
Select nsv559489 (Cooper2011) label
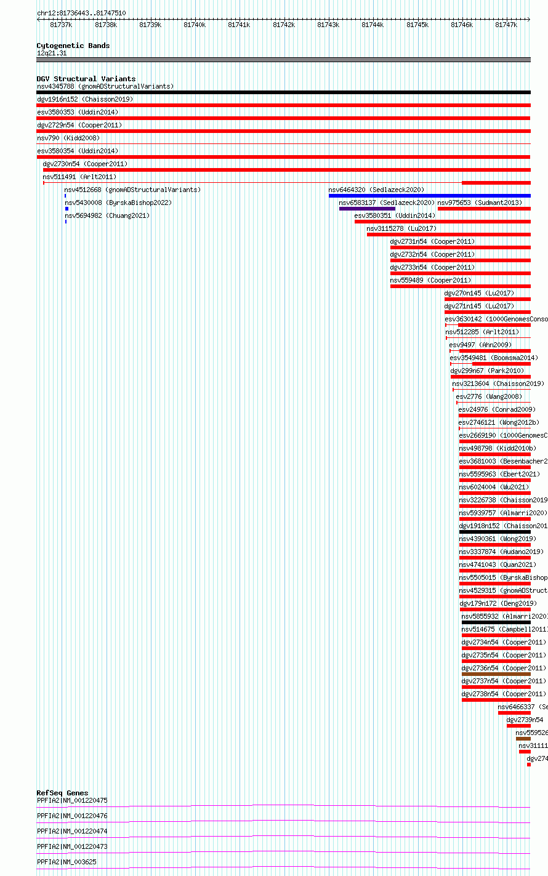point(430,280)
